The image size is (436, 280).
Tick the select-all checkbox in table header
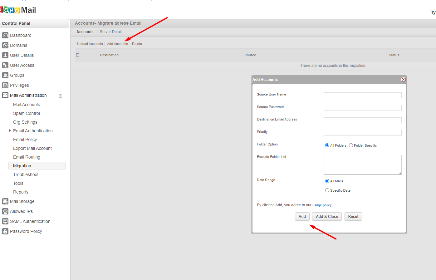[78, 55]
